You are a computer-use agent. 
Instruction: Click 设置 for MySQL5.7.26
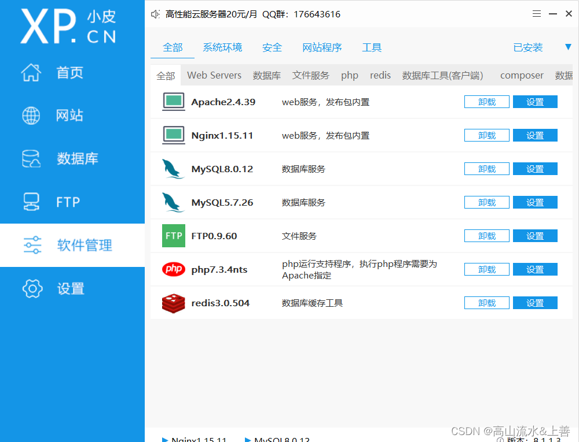pos(534,202)
